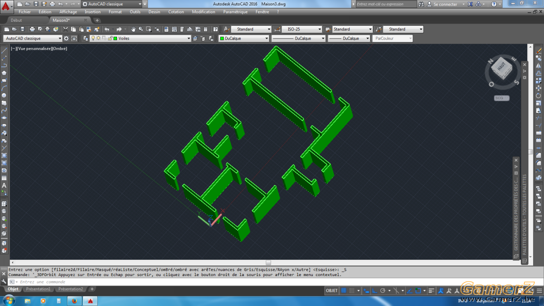Click the Save icon in the standard toolbar
The width and height of the screenshot is (544, 306).
22,29
